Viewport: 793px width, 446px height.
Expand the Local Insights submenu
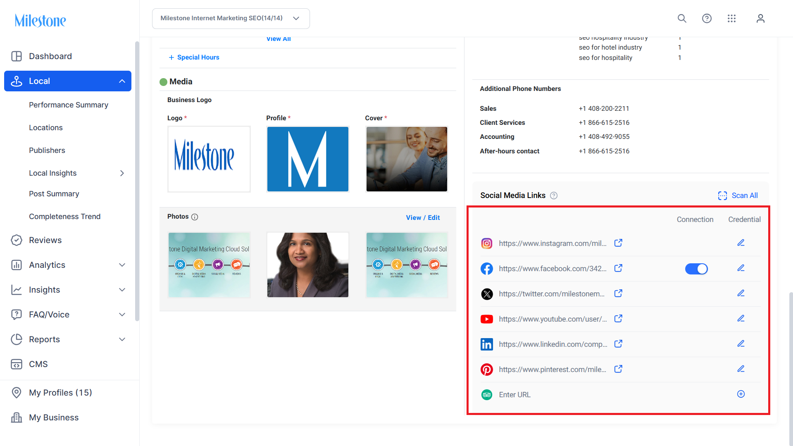tap(122, 173)
